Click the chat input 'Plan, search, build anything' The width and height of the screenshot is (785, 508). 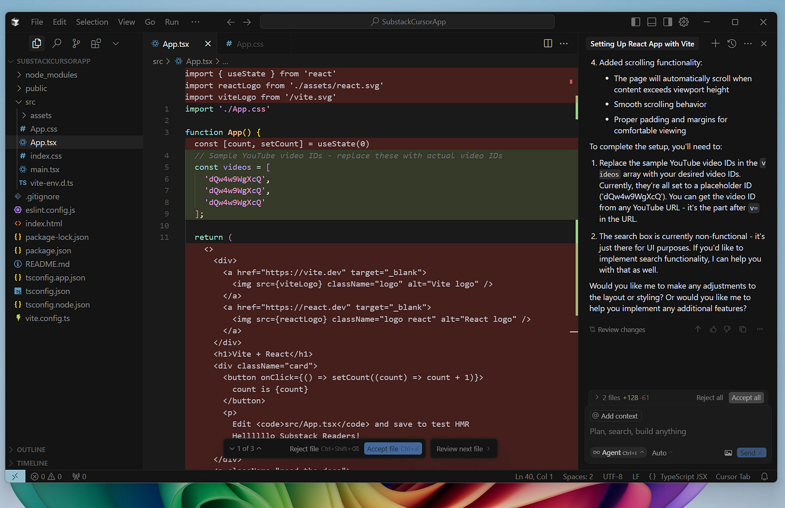[x=638, y=432]
